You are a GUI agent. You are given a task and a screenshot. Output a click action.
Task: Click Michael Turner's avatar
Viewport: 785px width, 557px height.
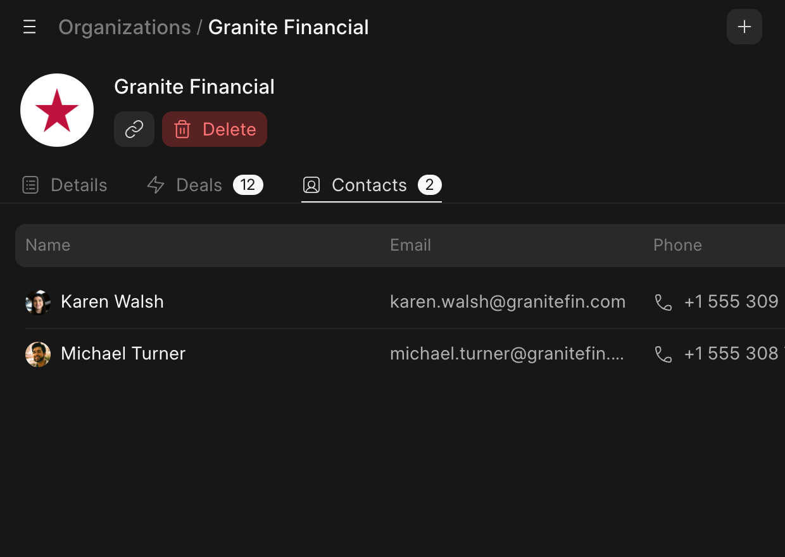pos(38,354)
